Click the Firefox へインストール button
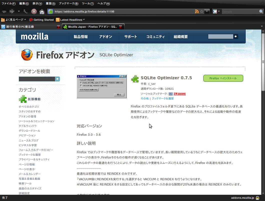This screenshot has height=201, width=265. point(223,78)
